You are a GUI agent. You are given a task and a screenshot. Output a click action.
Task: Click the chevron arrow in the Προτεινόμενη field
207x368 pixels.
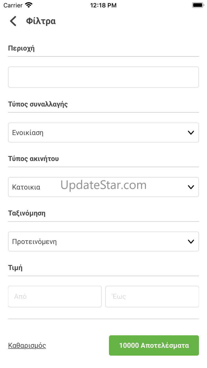pos(191,241)
